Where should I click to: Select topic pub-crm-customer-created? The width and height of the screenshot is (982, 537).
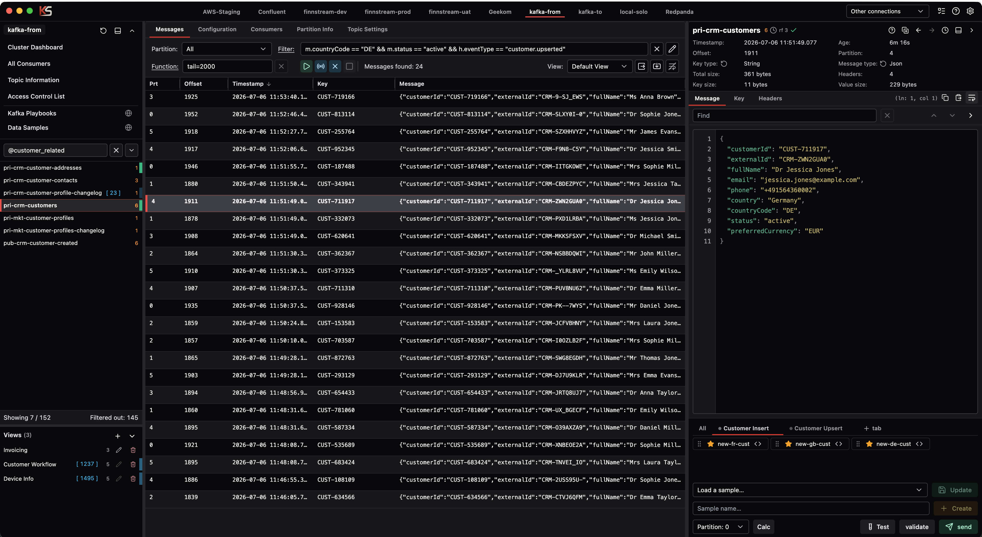(x=71, y=243)
